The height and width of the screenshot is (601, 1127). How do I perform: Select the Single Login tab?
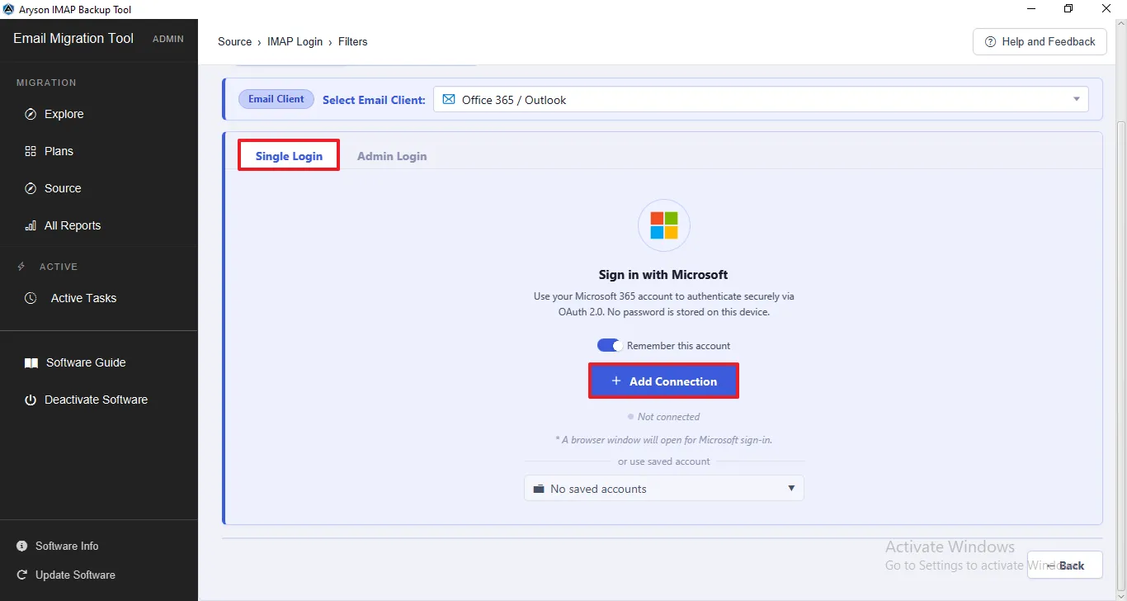pos(289,156)
